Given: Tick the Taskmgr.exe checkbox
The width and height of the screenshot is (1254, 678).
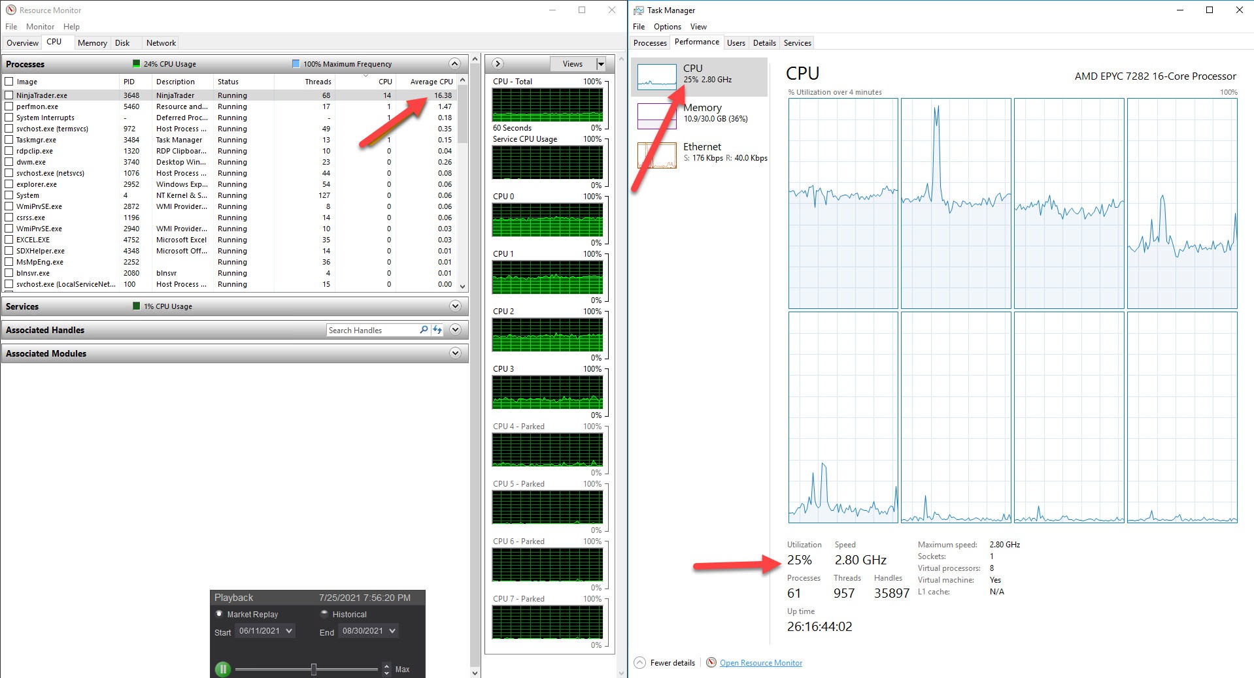Looking at the screenshot, I should [x=9, y=140].
